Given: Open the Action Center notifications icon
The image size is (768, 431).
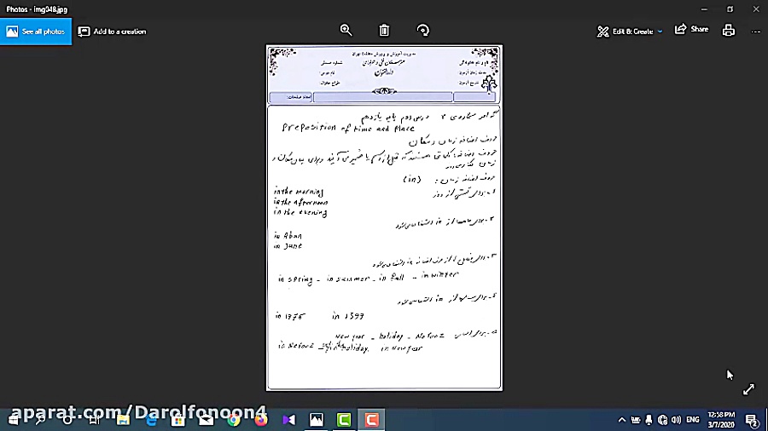Looking at the screenshot, I should [x=751, y=420].
